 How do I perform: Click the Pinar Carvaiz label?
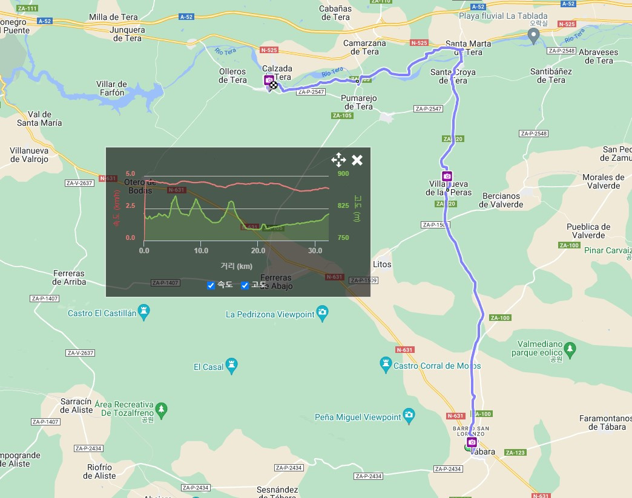click(x=608, y=251)
